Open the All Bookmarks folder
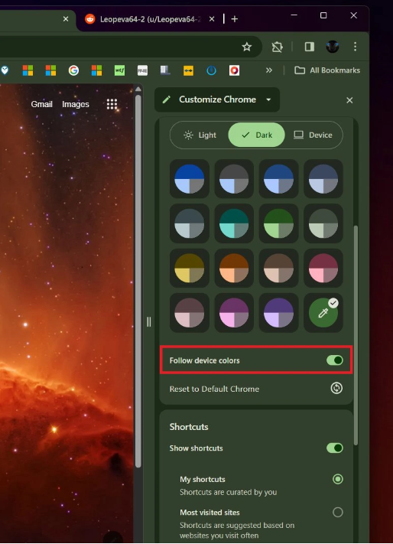This screenshot has height=544, width=393. click(327, 70)
